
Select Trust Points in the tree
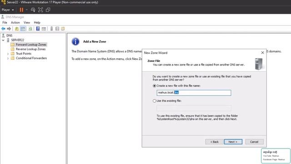[24, 54]
